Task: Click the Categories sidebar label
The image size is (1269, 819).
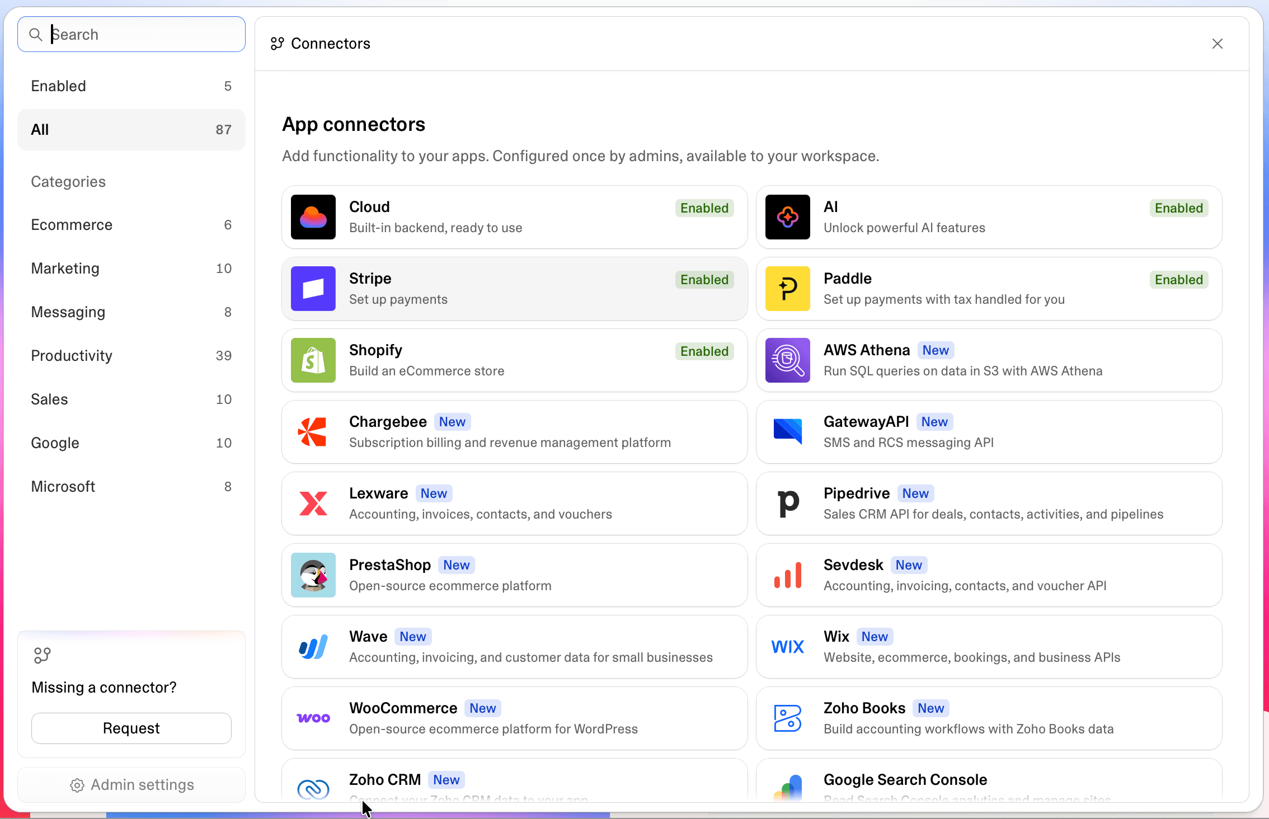Action: pyautogui.click(x=68, y=181)
